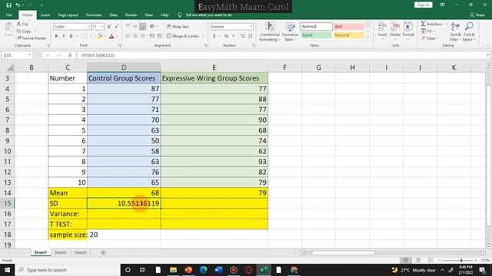Apply the Normal cell style
Screen dimensions: 492x276
point(316,27)
